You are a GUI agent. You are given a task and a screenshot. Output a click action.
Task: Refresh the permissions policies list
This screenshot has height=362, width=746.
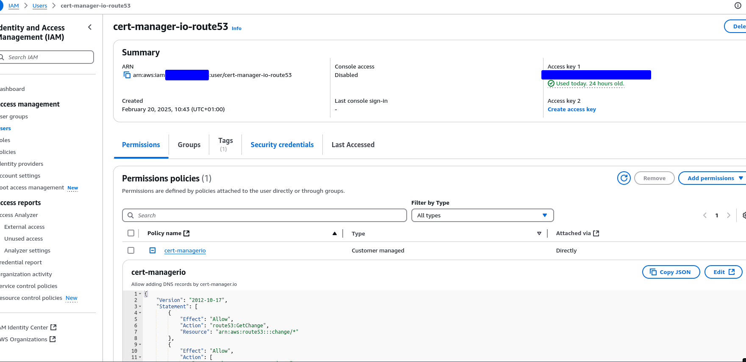click(624, 178)
